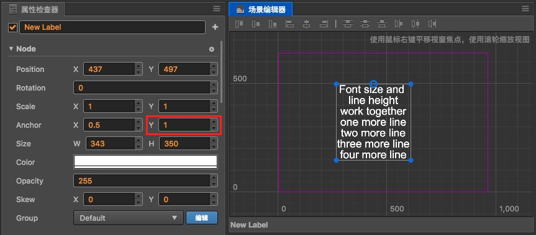Click the Position Y field showing 497
The image size is (536, 235).
(184, 69)
